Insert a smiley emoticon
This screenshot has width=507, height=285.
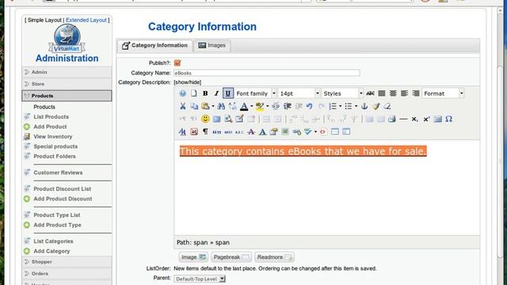coord(205,119)
